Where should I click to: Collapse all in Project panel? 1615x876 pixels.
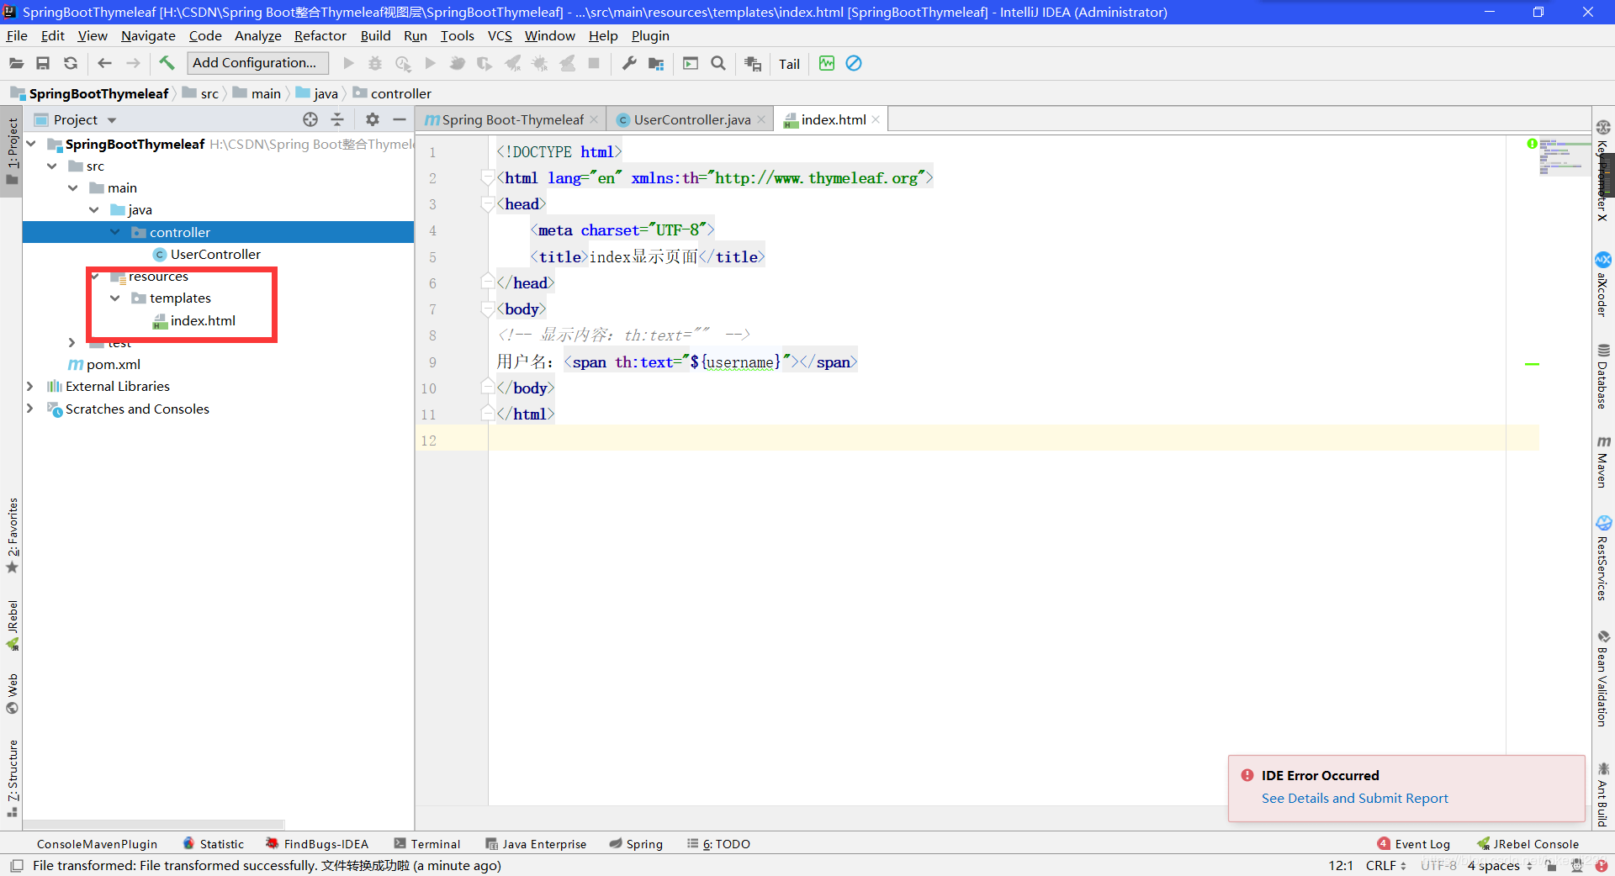pos(337,119)
